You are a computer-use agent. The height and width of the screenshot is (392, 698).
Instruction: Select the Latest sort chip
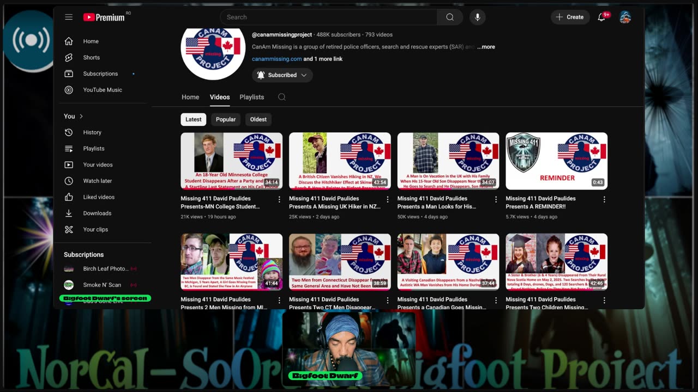point(194,119)
